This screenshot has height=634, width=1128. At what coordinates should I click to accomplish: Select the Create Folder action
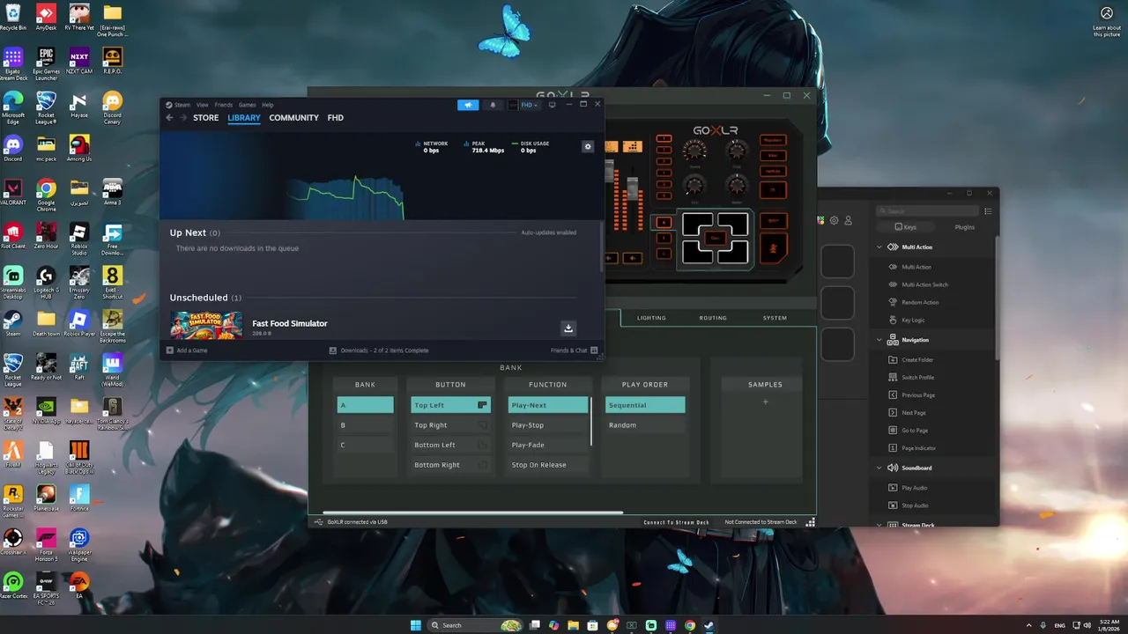click(x=917, y=359)
